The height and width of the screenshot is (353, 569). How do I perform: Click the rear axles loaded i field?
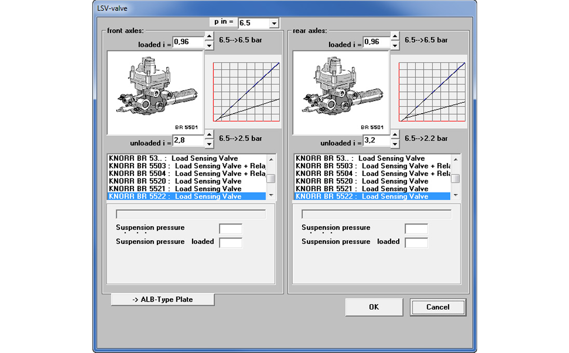pyautogui.click(x=376, y=42)
